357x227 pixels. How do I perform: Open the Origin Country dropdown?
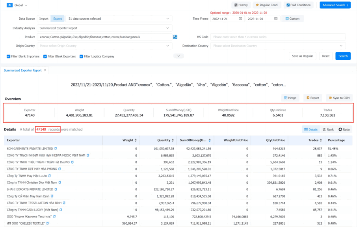[104, 46]
